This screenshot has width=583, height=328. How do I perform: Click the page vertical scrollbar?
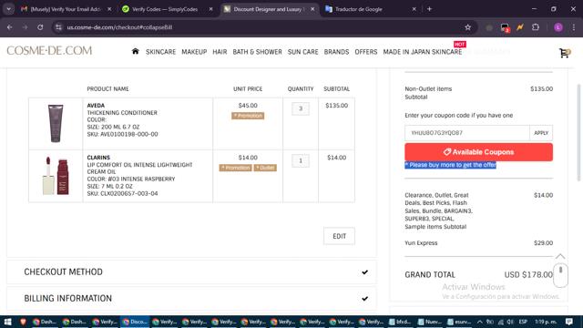tap(578, 132)
